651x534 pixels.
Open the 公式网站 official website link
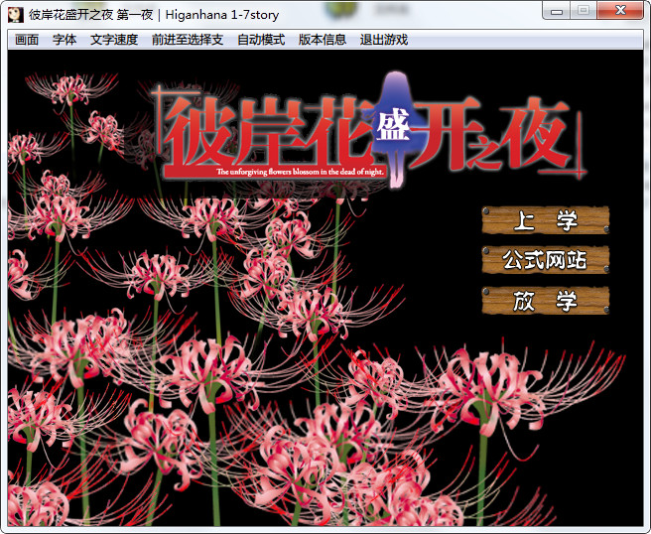[x=544, y=260]
